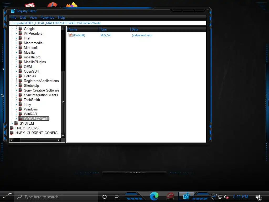Viewport: 269px width, 202px height.
Task: Click the TechSmith key folder icon
Action: pos(20,100)
